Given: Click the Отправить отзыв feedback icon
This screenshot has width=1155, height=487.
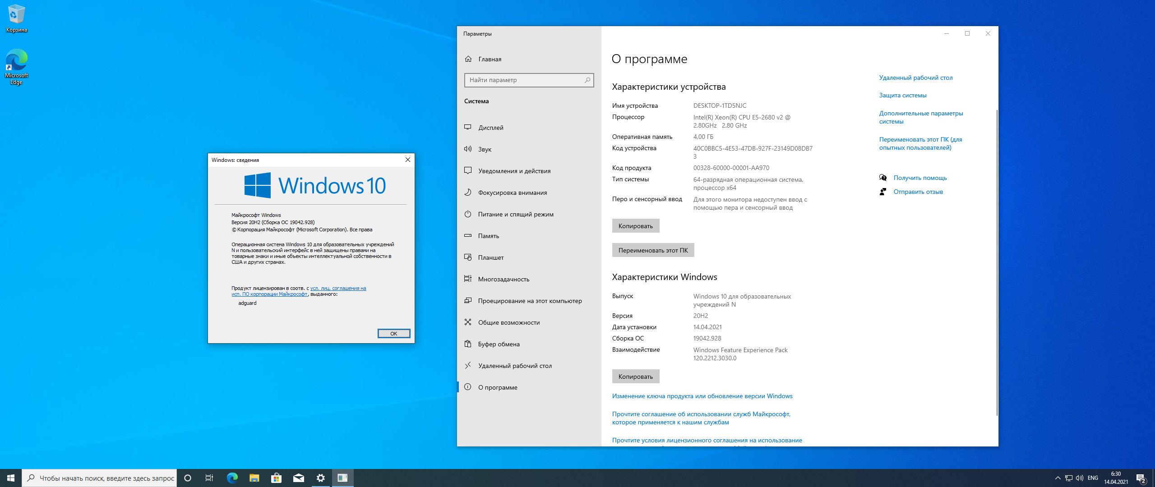Looking at the screenshot, I should click(x=883, y=192).
